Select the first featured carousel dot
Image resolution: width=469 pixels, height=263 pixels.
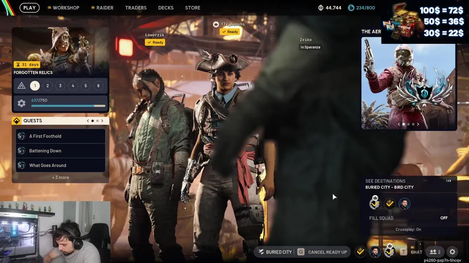pos(404,124)
